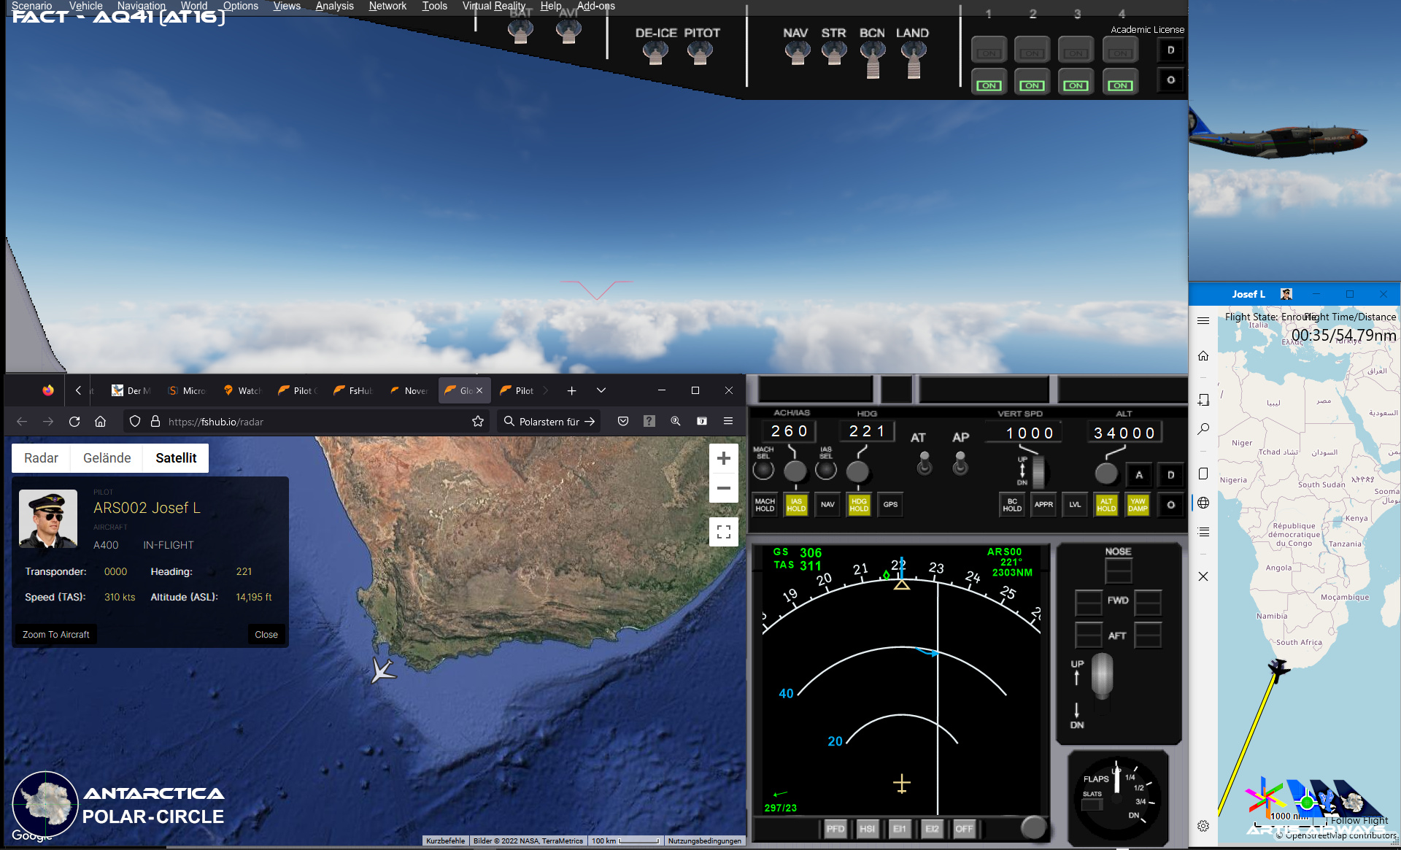1401x850 pixels.
Task: Zoom in on the radar map
Action: pos(724,458)
